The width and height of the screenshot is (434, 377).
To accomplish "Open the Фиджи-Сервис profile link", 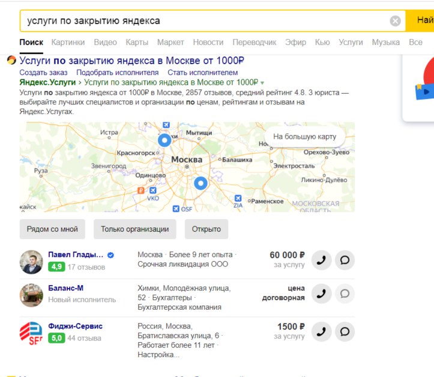I will (75, 326).
